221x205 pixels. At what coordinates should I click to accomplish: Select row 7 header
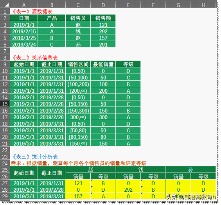5,51
